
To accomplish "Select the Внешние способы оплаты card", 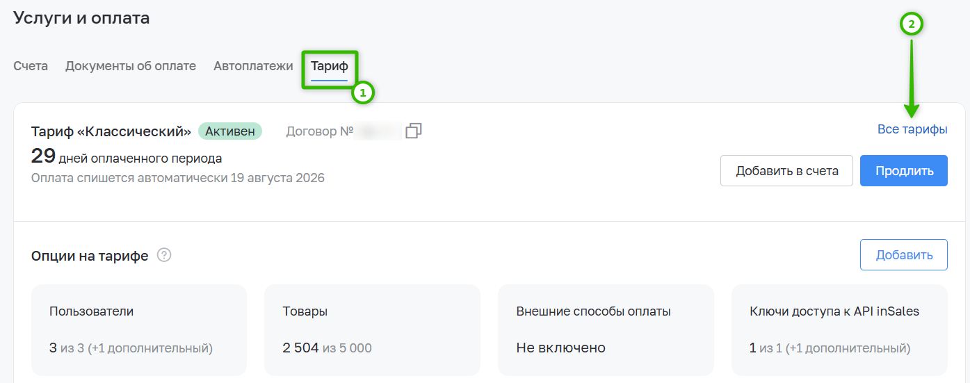I will point(606,330).
